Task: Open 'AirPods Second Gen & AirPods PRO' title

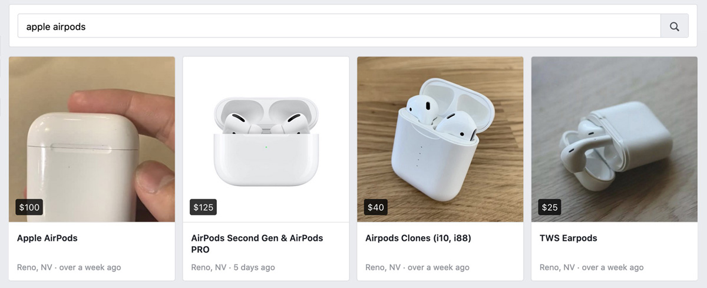Action: 257,244
